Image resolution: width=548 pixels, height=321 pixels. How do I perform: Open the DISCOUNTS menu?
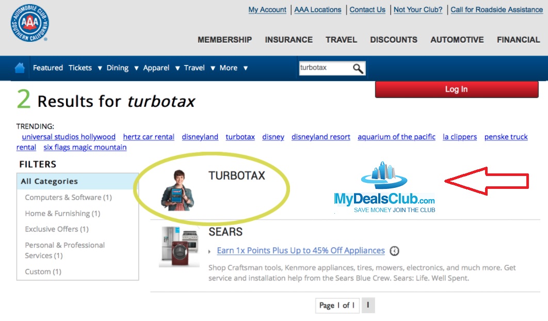tap(394, 40)
